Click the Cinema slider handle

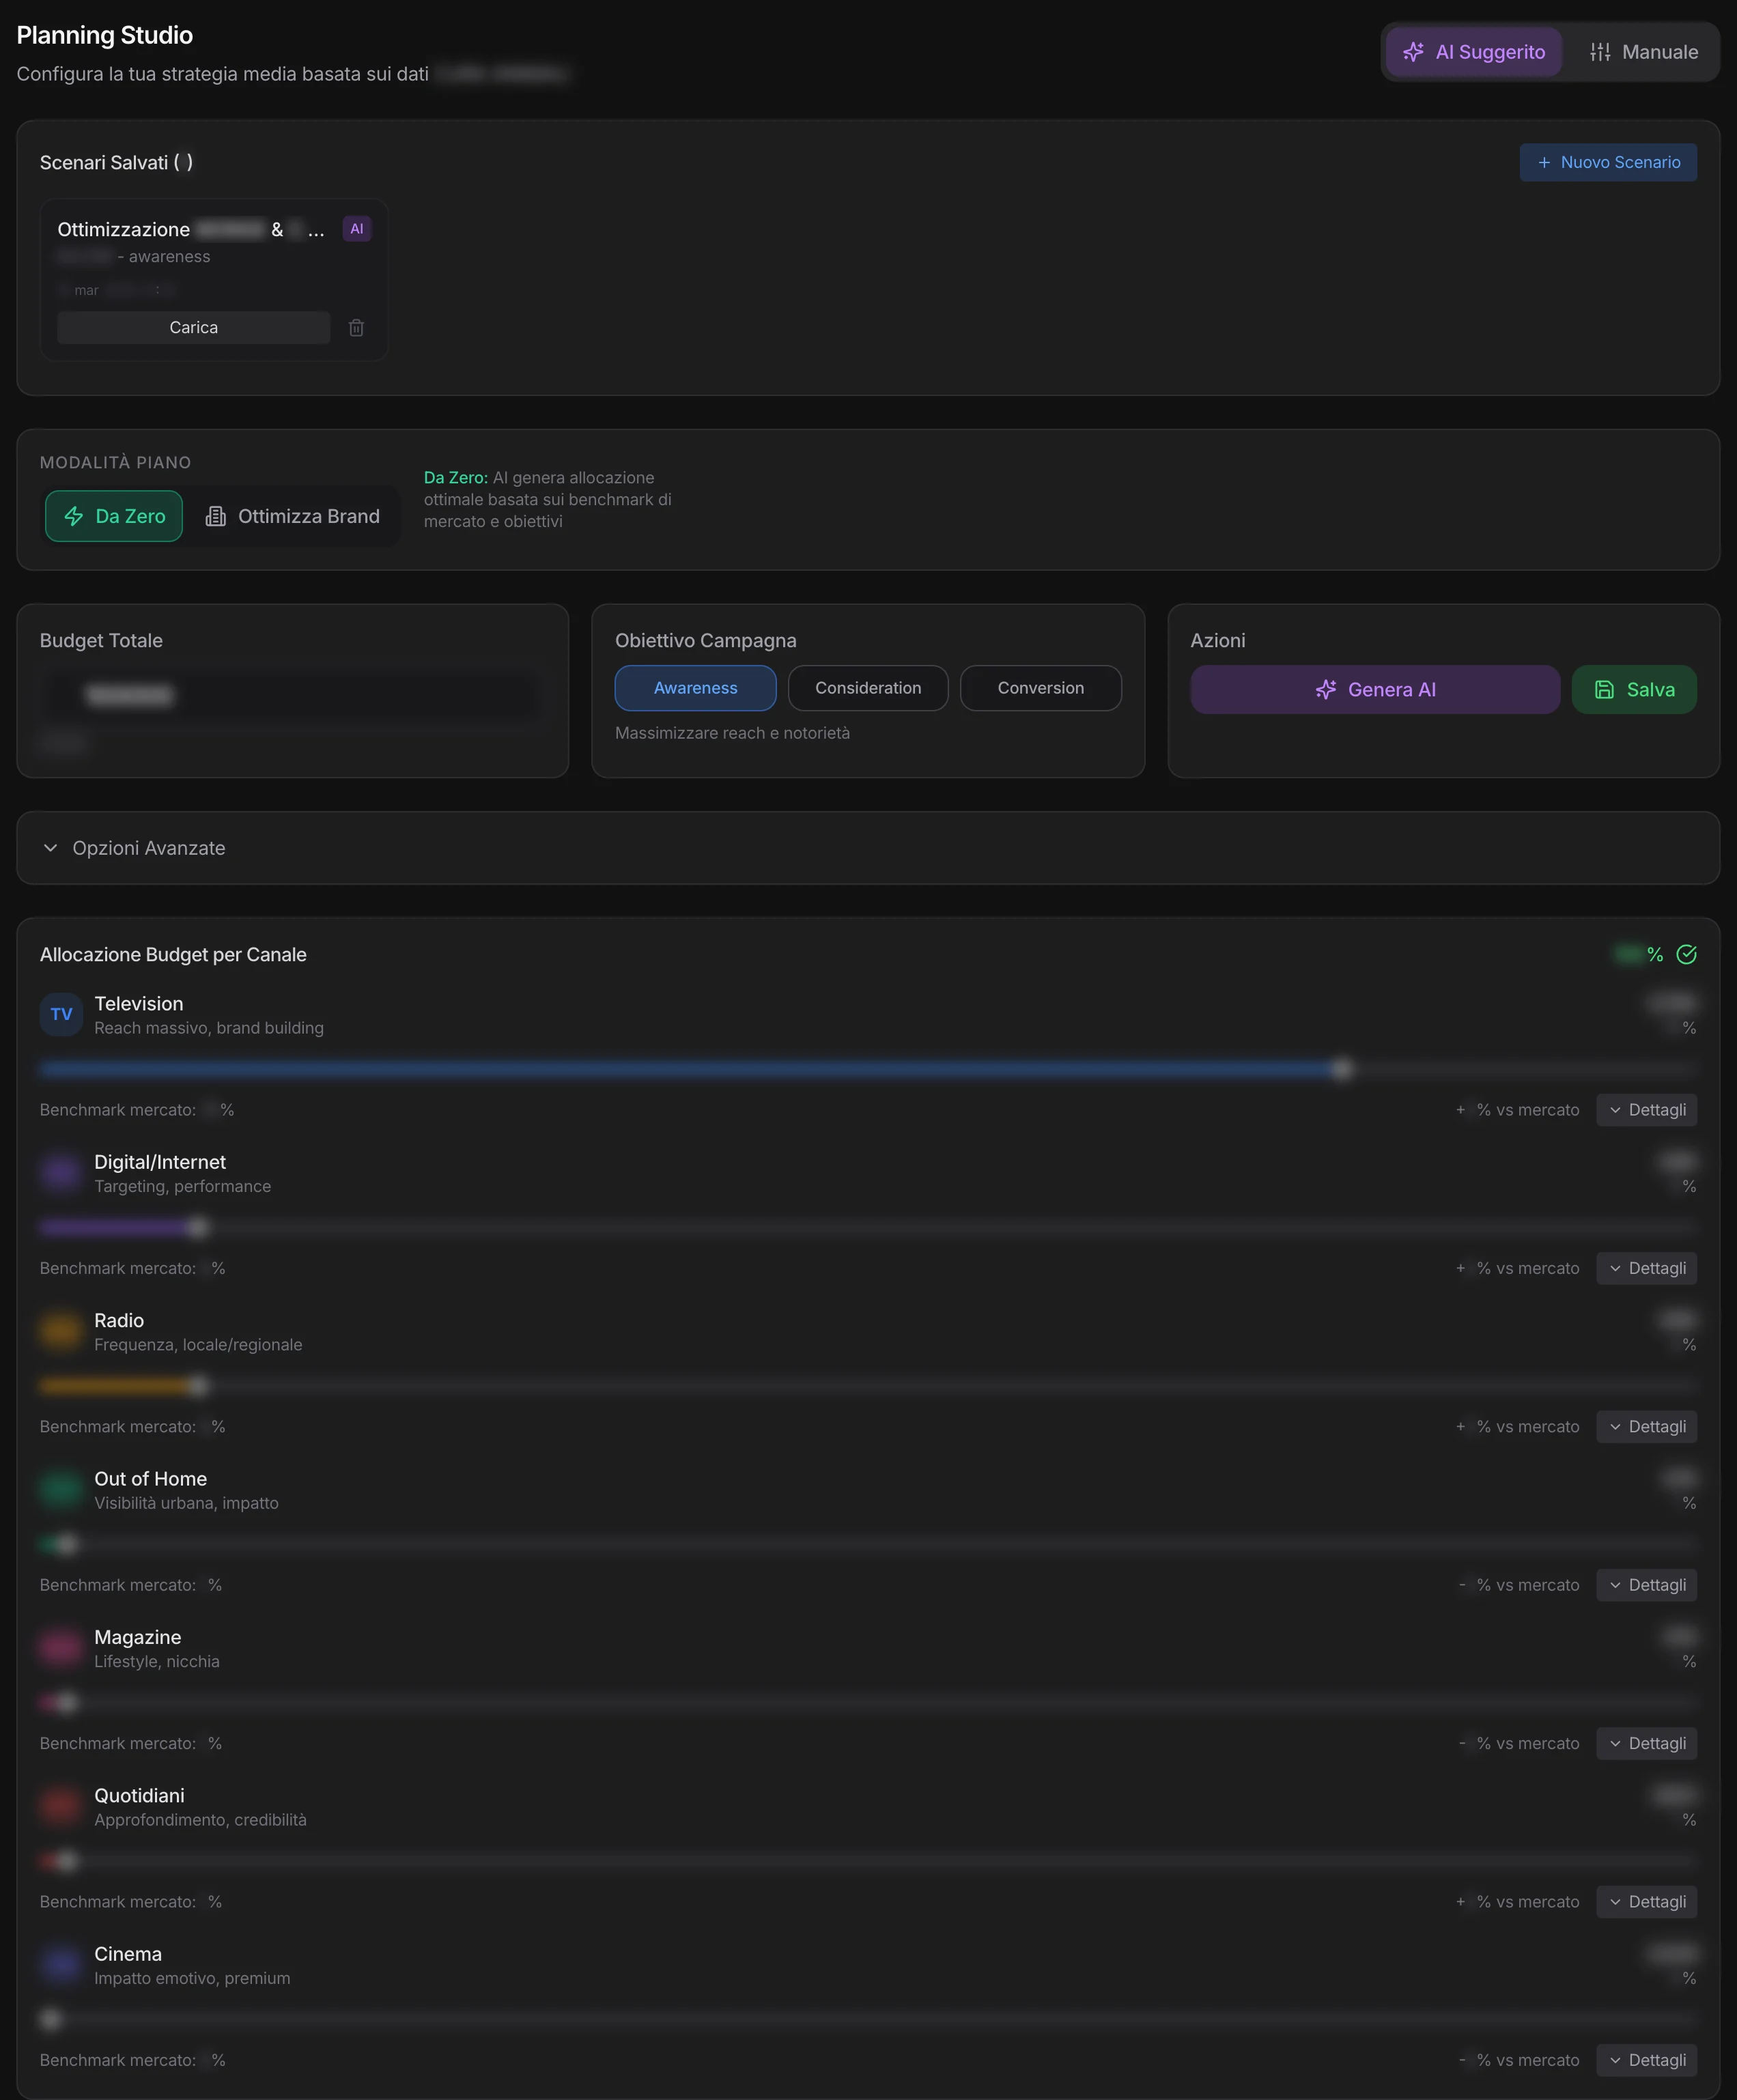[x=51, y=2019]
